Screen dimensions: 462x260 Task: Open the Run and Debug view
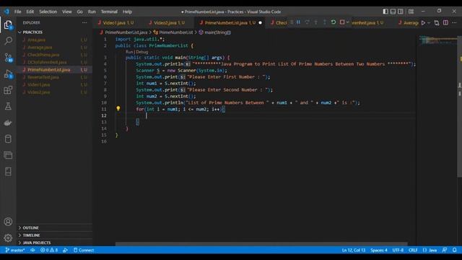click(x=8, y=74)
